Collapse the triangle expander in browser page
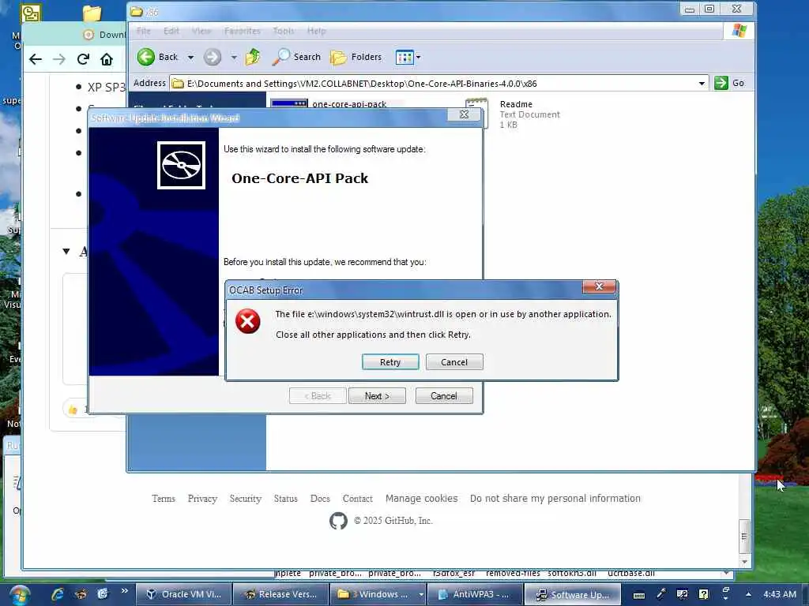 click(66, 252)
